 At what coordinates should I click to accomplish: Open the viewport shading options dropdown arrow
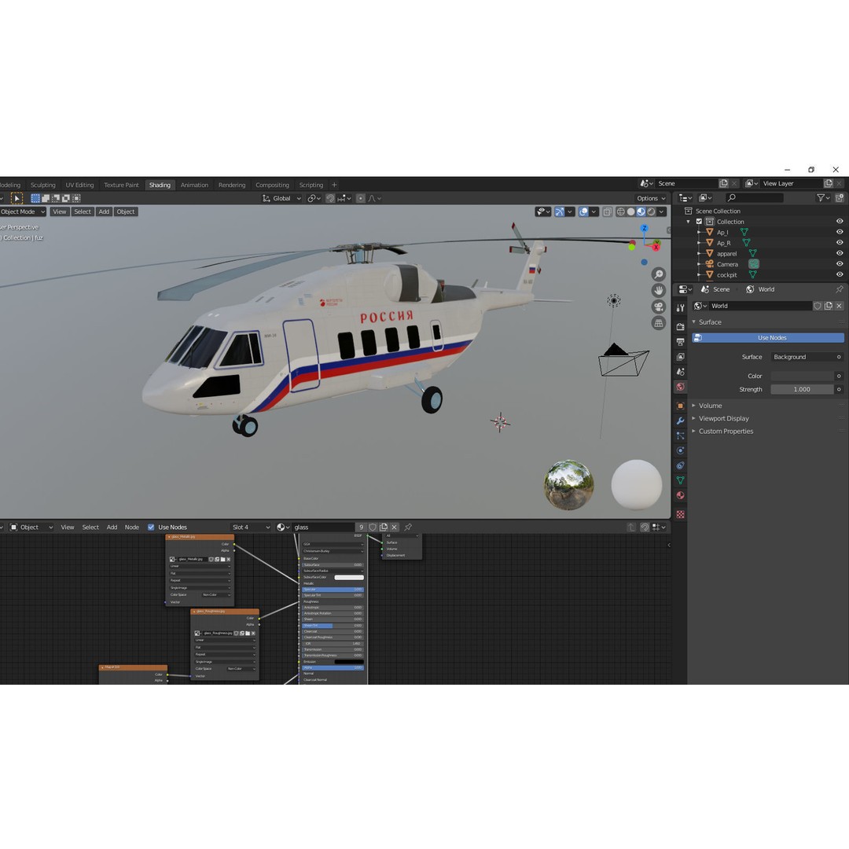click(x=662, y=211)
